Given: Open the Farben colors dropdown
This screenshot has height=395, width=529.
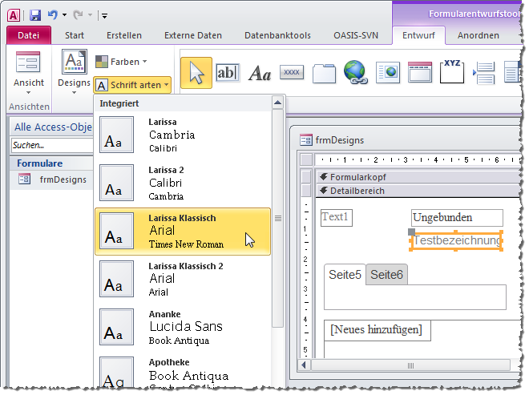Looking at the screenshot, I should pyautogui.click(x=122, y=62).
